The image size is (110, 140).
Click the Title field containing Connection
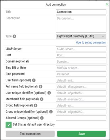click(81, 12)
